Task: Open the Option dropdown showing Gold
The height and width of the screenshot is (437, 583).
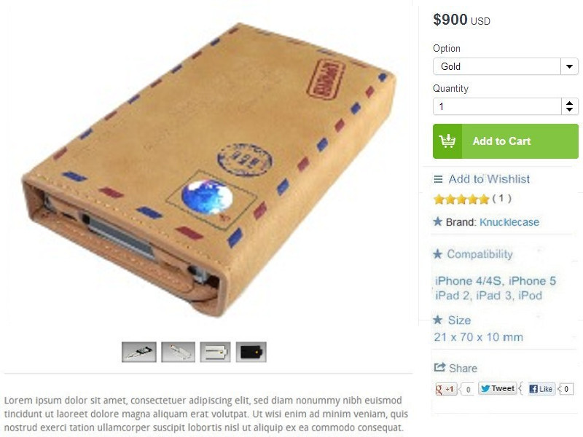Action: [505, 66]
